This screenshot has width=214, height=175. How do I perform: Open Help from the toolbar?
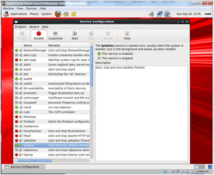click(x=127, y=35)
